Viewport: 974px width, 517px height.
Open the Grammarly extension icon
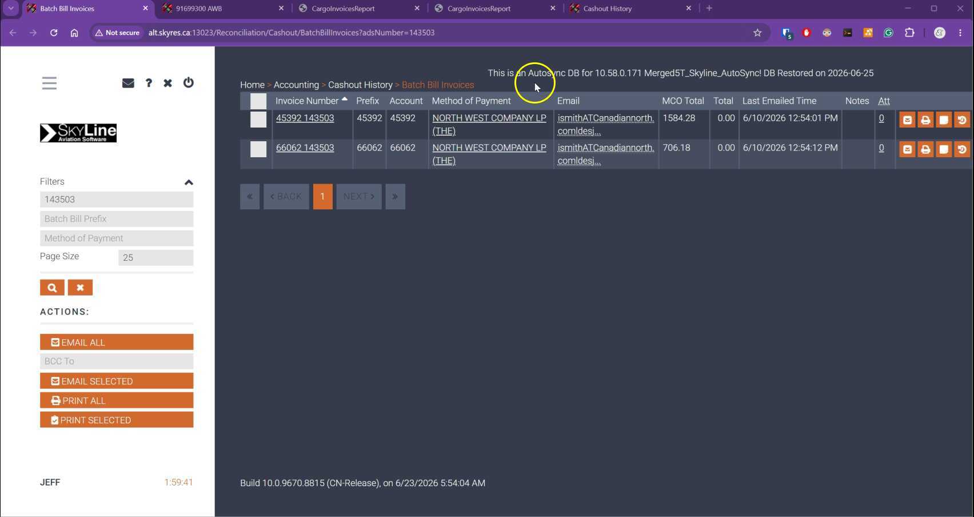888,33
